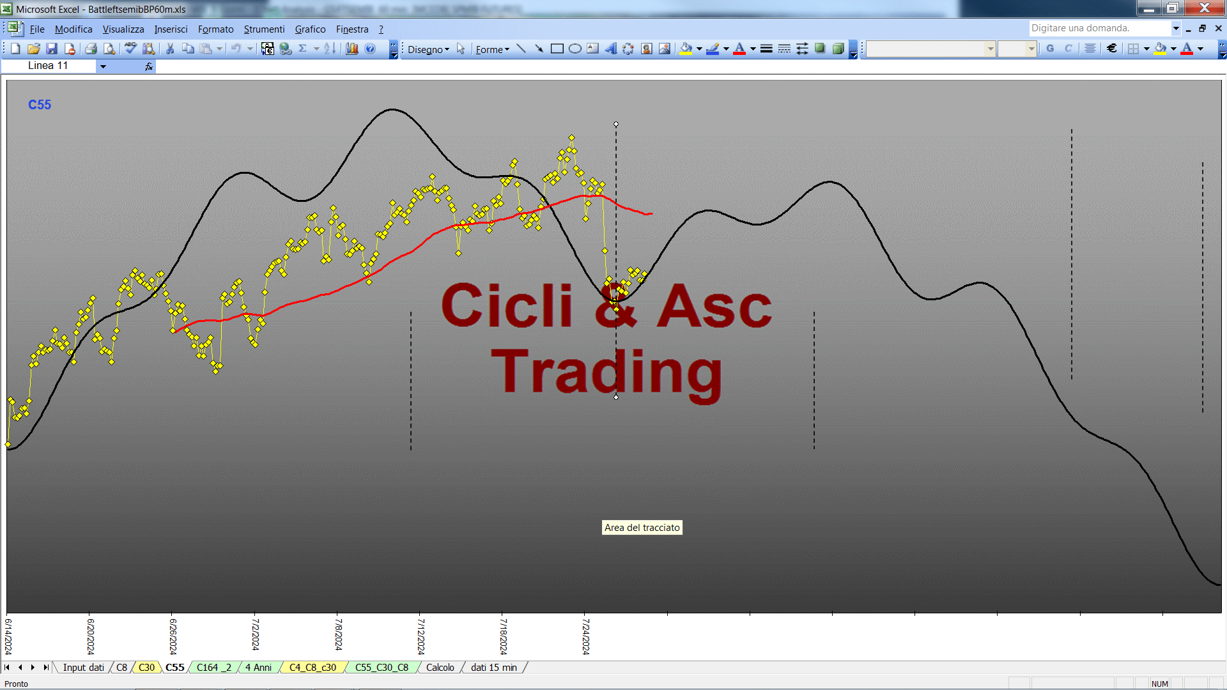Go to last sheet navigation arrow
This screenshot has width=1227, height=690.
[x=45, y=668]
